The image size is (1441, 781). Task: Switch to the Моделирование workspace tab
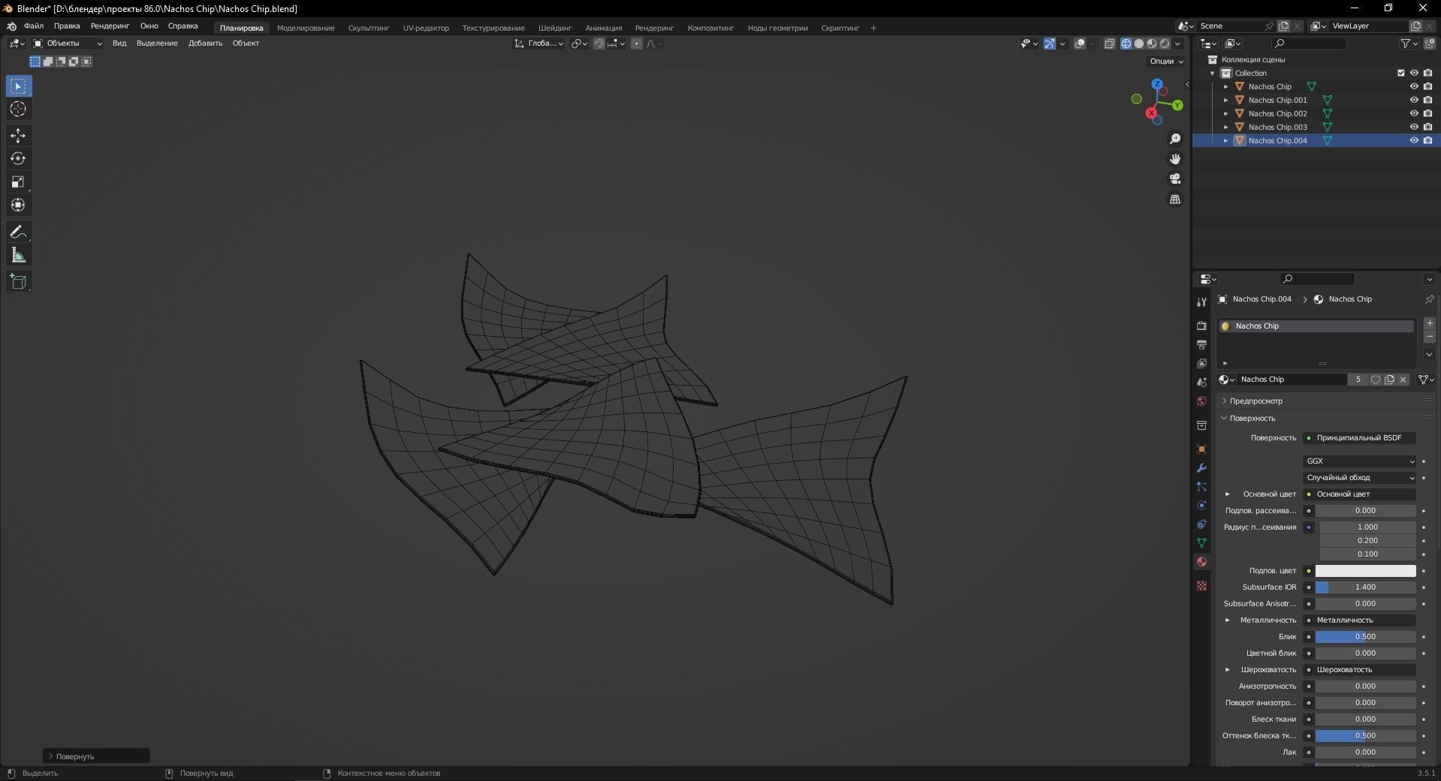[x=306, y=28]
